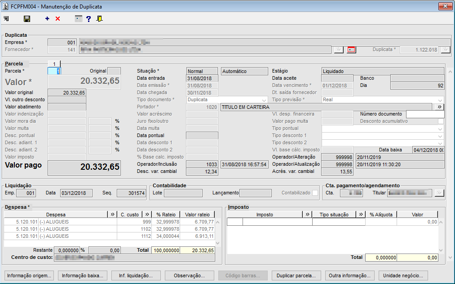Click the arrow icon at toolbar start
455x284 pixels.
coord(6,19)
